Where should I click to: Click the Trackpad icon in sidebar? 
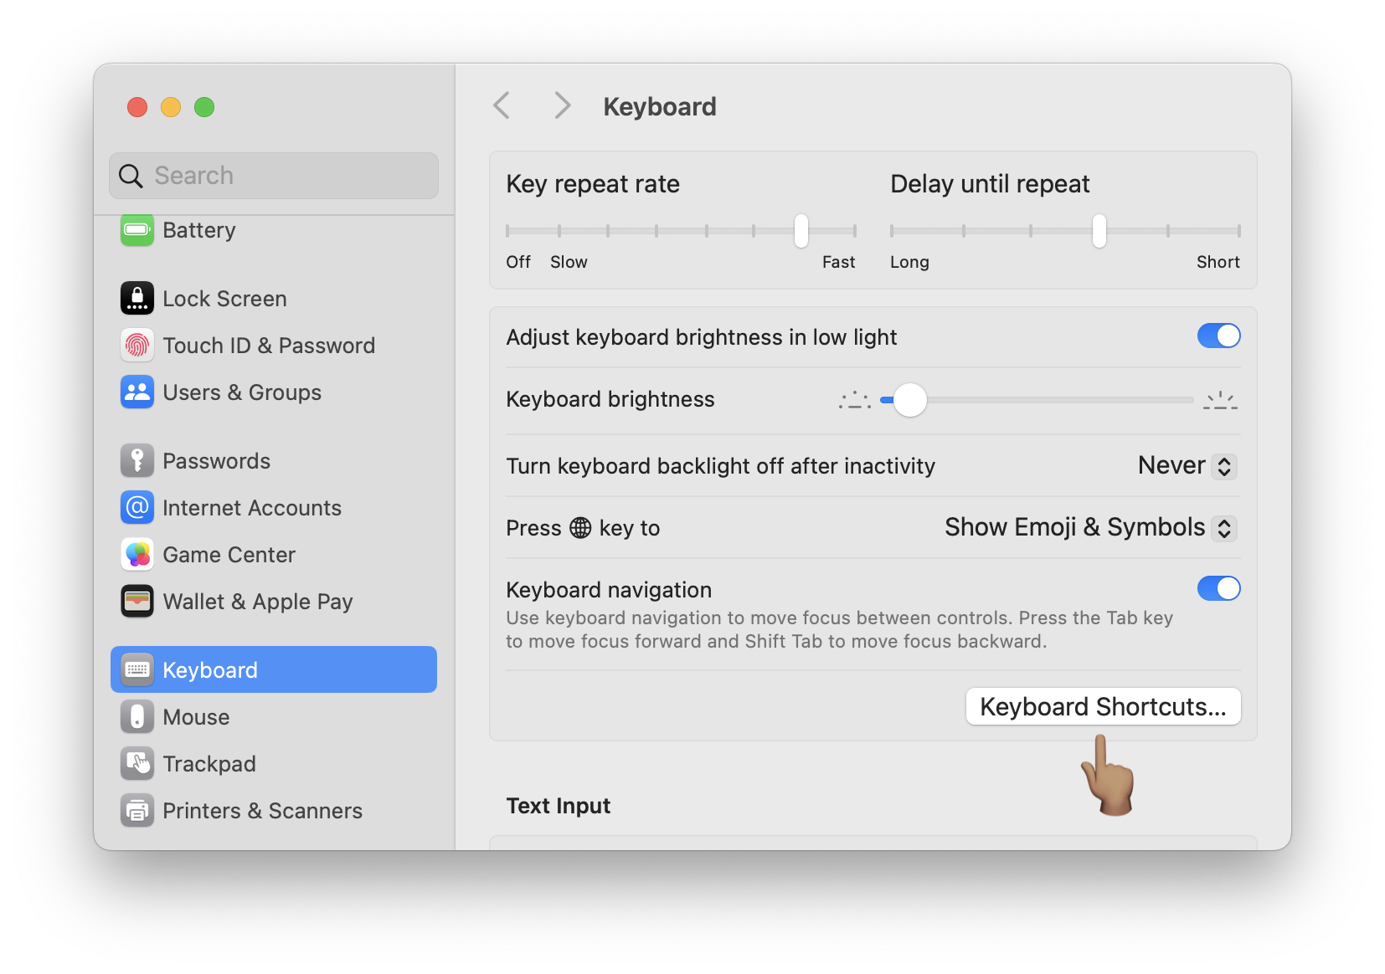point(137,763)
